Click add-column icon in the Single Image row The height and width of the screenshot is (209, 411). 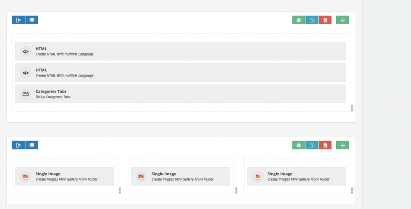pos(18,145)
